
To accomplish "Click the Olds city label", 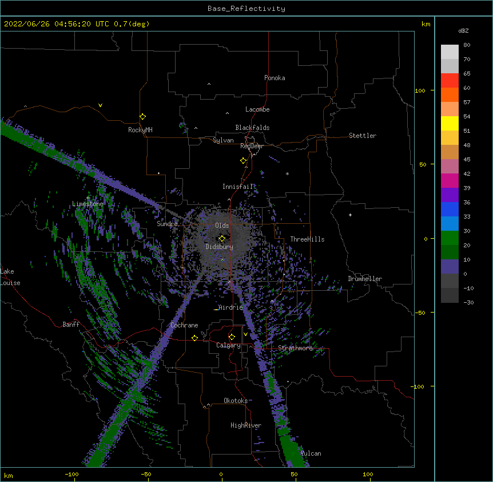I will [x=222, y=226].
